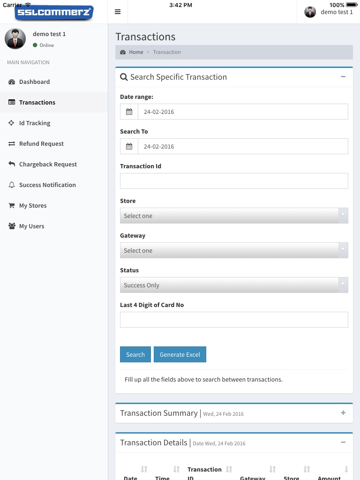Open the Store dropdown
Image resolution: width=360 pixels, height=480 pixels.
234,216
